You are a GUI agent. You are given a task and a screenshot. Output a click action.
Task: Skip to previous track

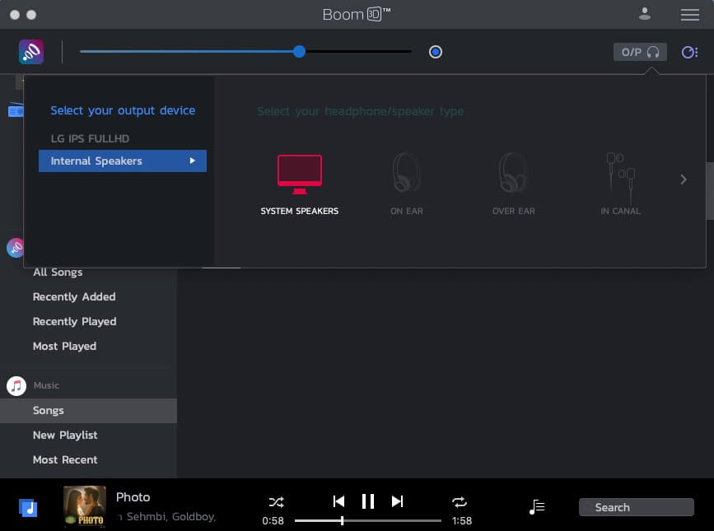[x=338, y=501]
